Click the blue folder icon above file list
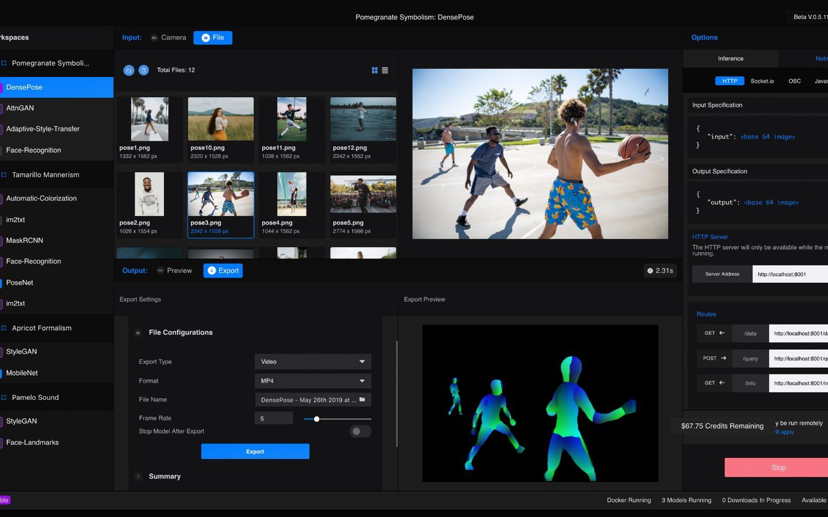Viewport: 828px width, 517px height. tap(129, 70)
